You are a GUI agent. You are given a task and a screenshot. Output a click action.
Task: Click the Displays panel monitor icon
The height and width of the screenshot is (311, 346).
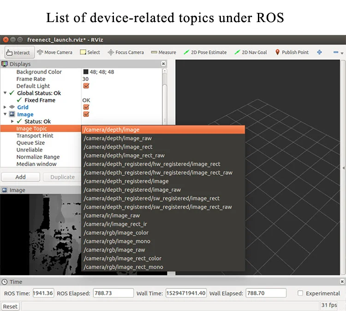[x=4, y=64]
